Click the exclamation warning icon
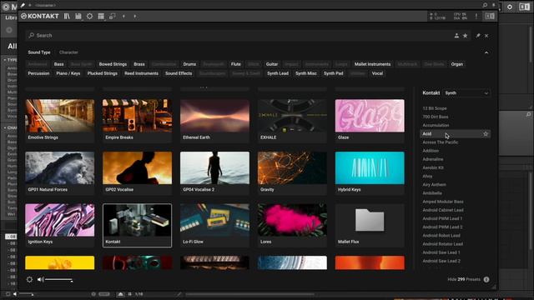This screenshot has width=534, height=300. [x=476, y=16]
